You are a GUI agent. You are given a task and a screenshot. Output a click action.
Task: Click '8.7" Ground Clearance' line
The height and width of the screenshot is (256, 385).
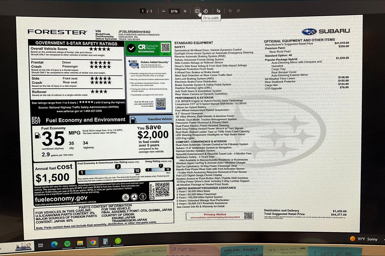click(x=189, y=113)
